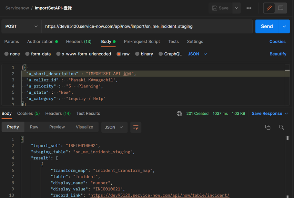Viewport: 294px width, 198px height.
Task: Expand the Send button arrow options
Action: click(284, 26)
